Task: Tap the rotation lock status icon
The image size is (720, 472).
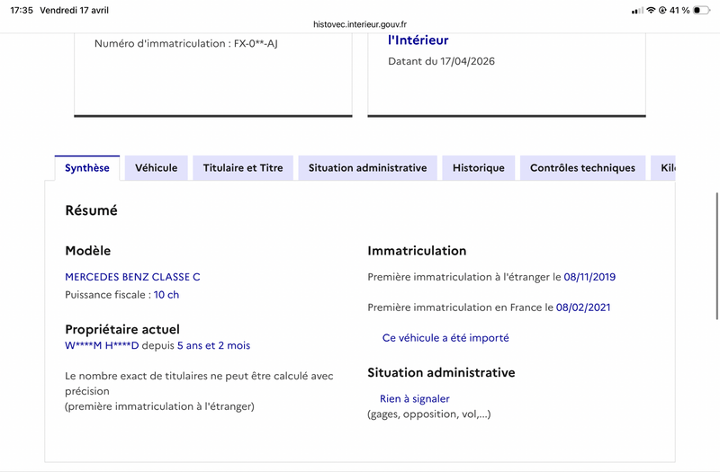Action: 662,10
